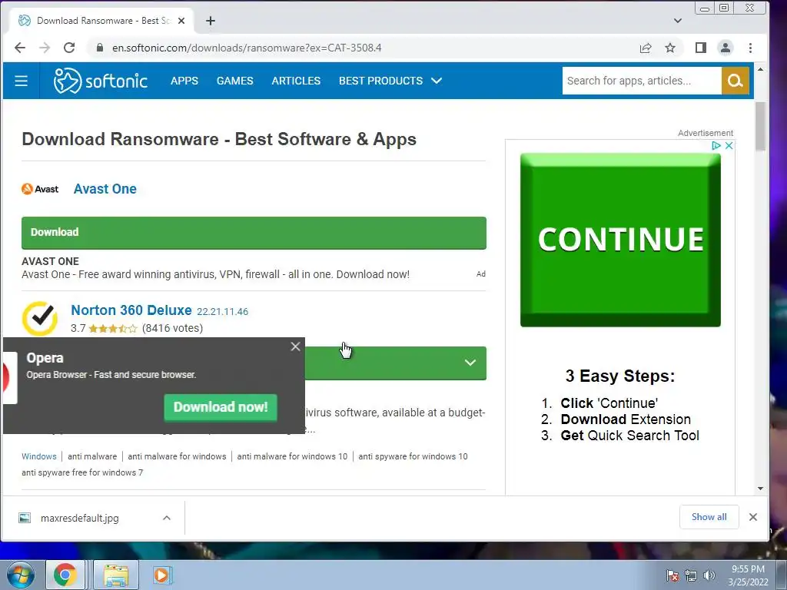Open a new tab with the plus button
787x590 pixels.
pos(211,21)
